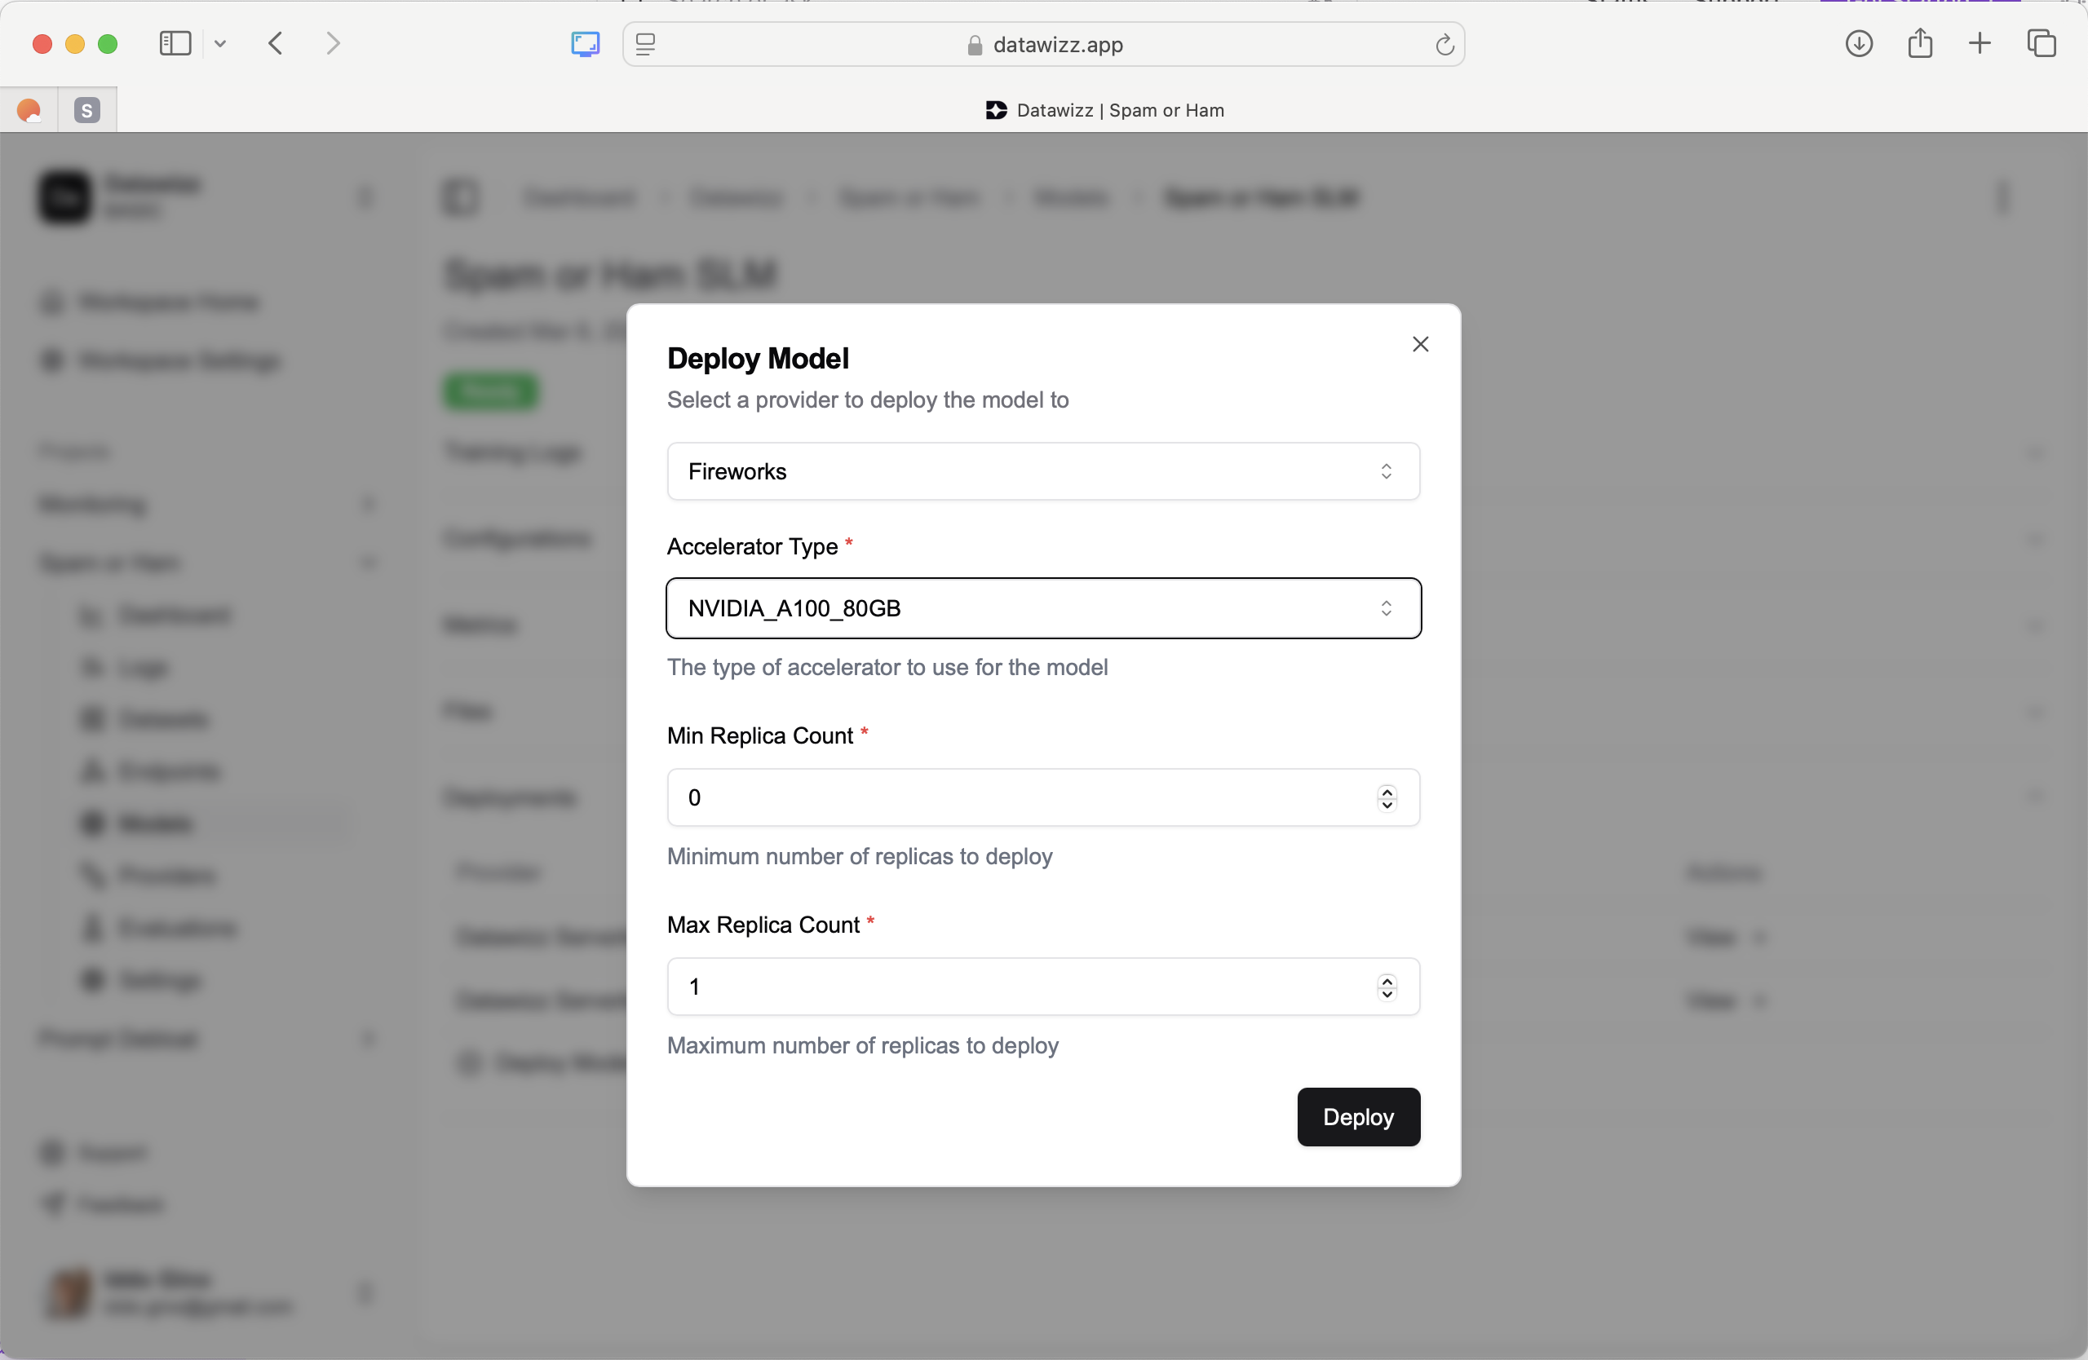The width and height of the screenshot is (2088, 1360).
Task: Click the Deploy button
Action: tap(1357, 1117)
